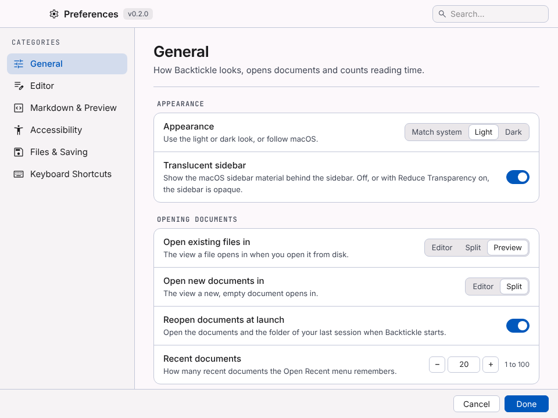Turn off the Translucent sidebar switch

pos(518,177)
